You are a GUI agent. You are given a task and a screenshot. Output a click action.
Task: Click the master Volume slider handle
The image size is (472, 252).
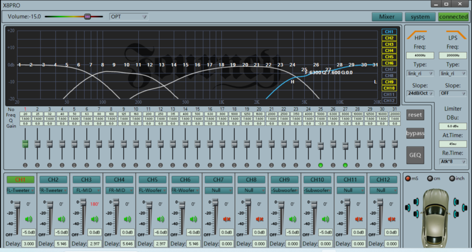[87, 17]
